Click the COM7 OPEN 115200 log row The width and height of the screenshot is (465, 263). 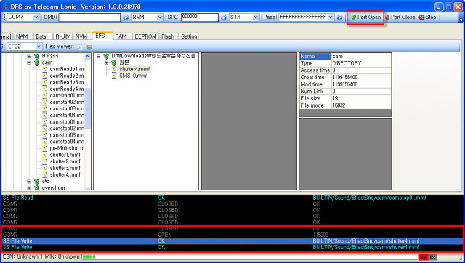(232, 235)
